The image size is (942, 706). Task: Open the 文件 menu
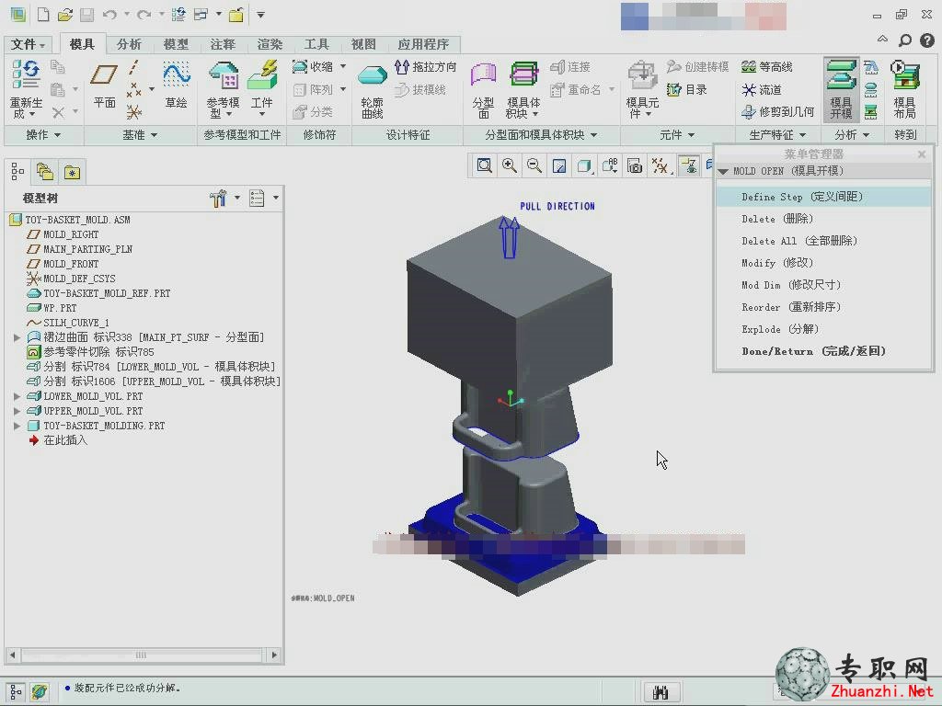point(29,44)
